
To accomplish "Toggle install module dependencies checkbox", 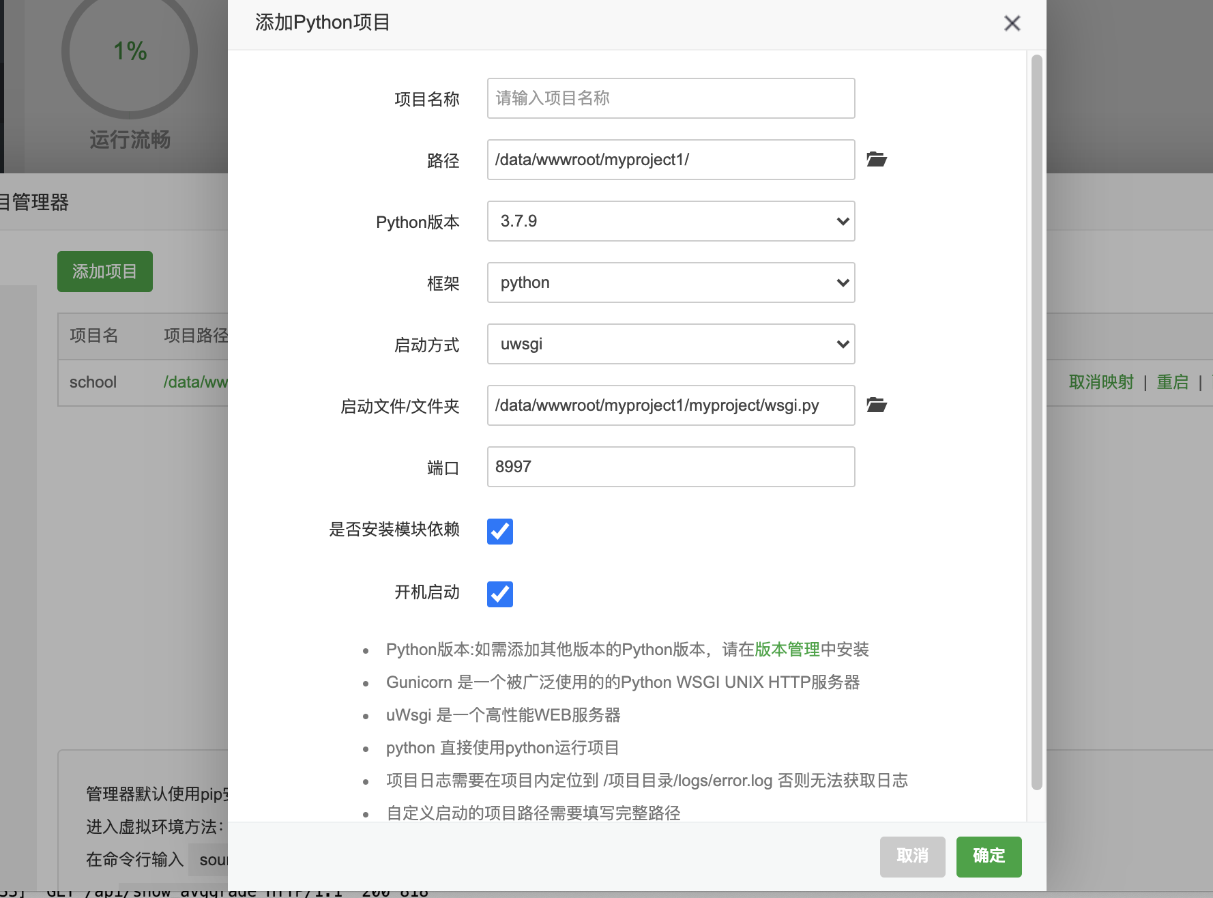I will point(500,531).
